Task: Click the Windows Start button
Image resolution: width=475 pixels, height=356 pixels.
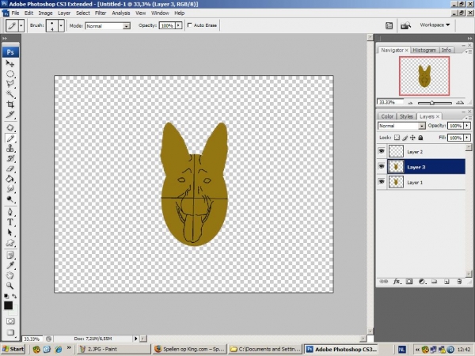Action: tap(13, 349)
